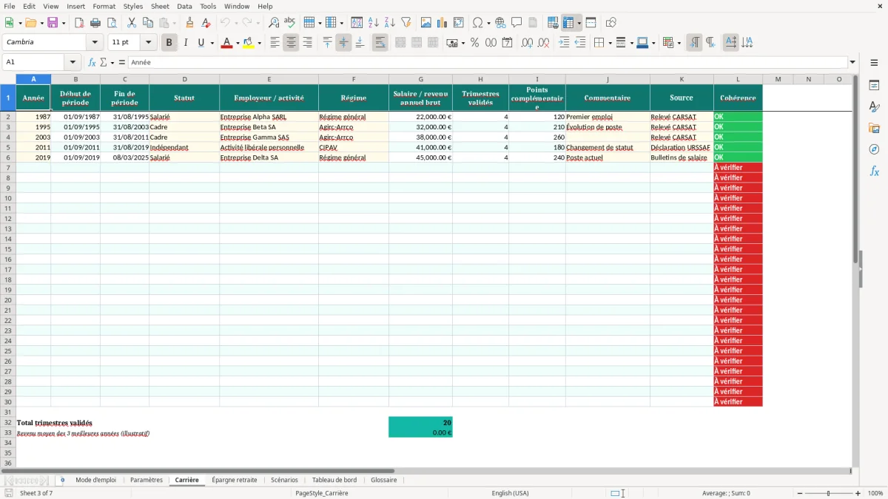Switch to the Épargne retraite sheet tab

click(x=235, y=480)
